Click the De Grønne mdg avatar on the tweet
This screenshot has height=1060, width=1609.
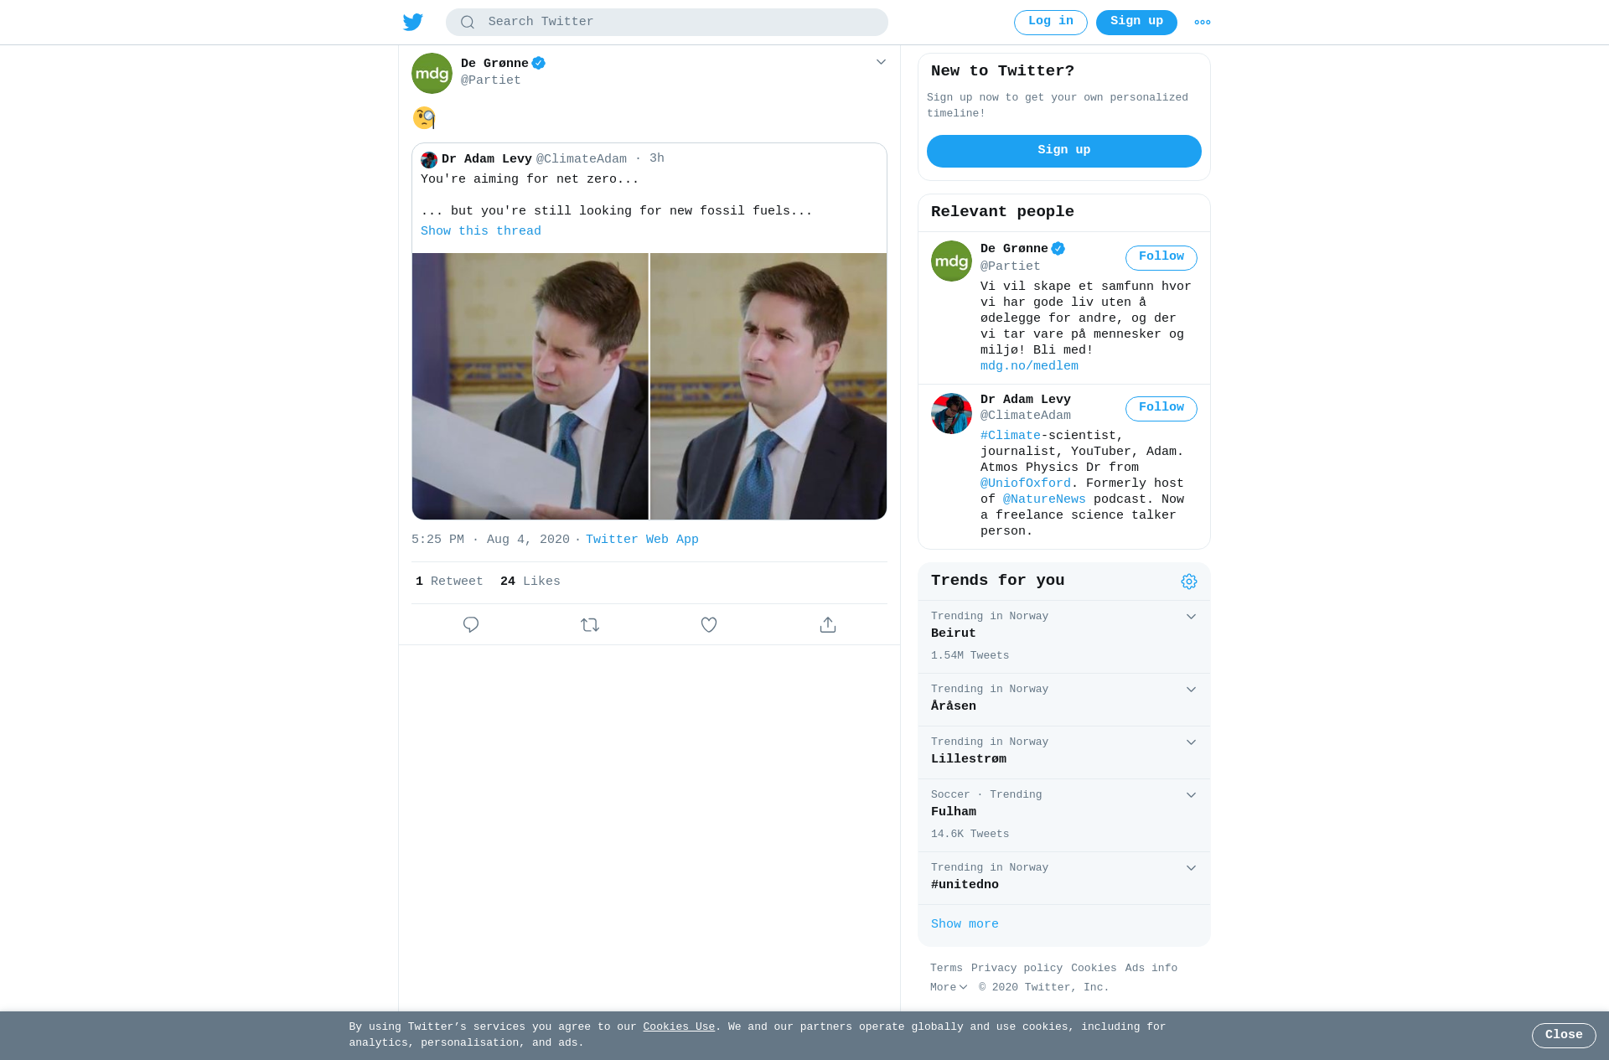432,73
